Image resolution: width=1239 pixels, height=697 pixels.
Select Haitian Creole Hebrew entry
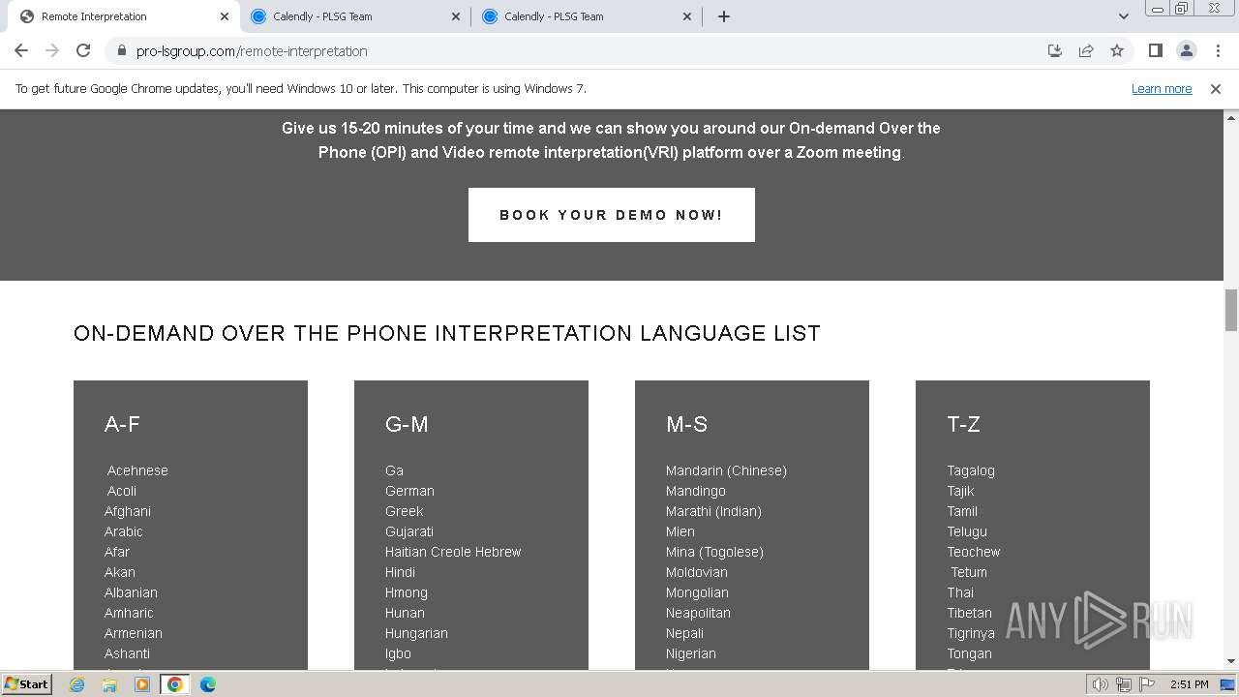(453, 552)
